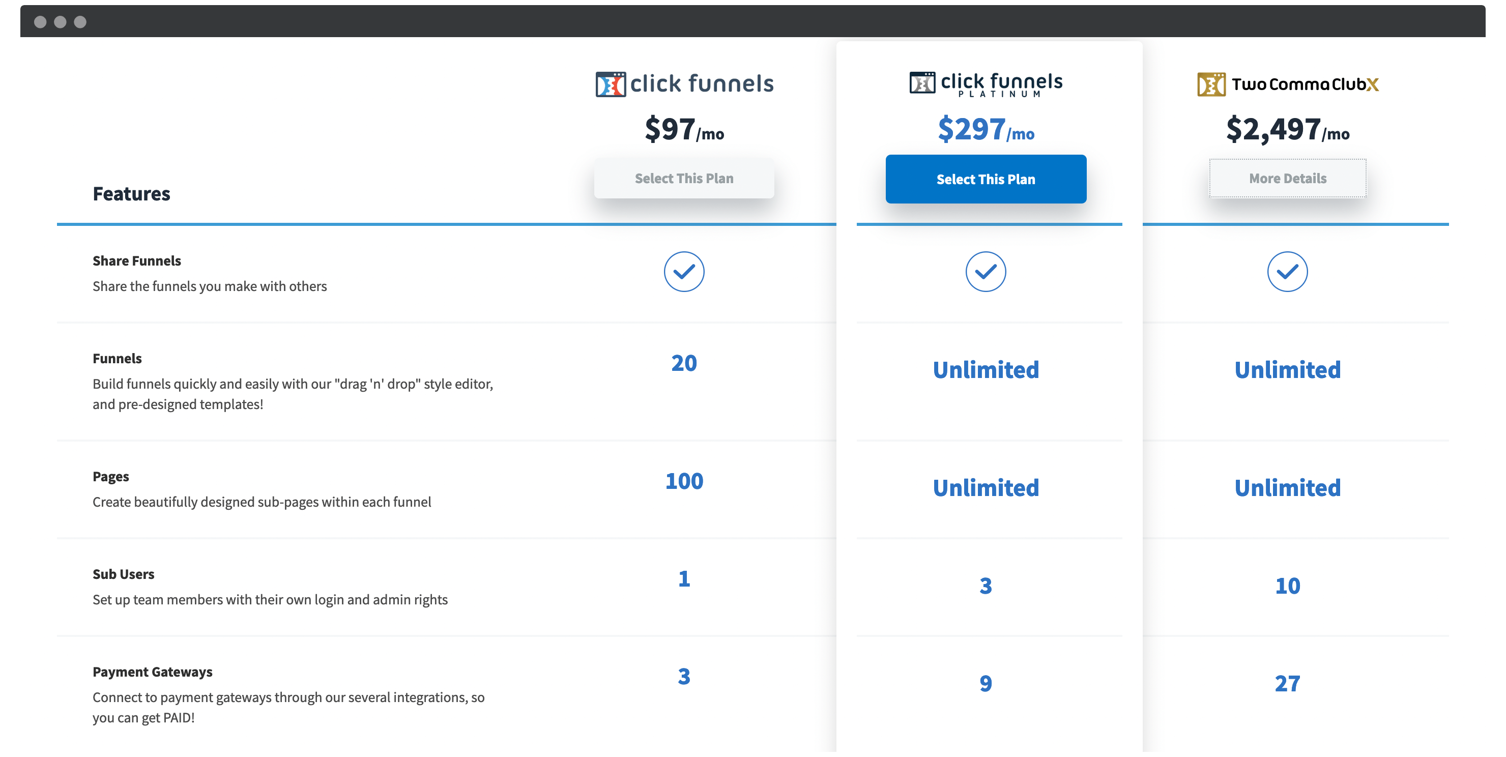Toggle the Share Funnels checkmark for ClickFunnels
The image size is (1506, 757).
[x=684, y=271]
